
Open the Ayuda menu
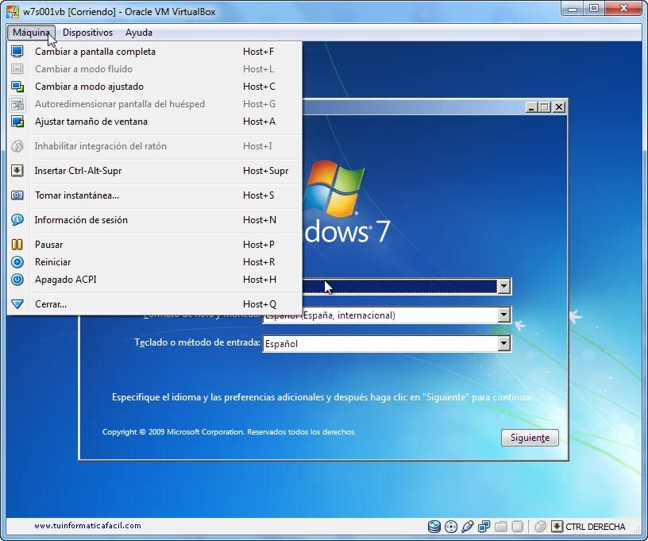[x=139, y=33]
